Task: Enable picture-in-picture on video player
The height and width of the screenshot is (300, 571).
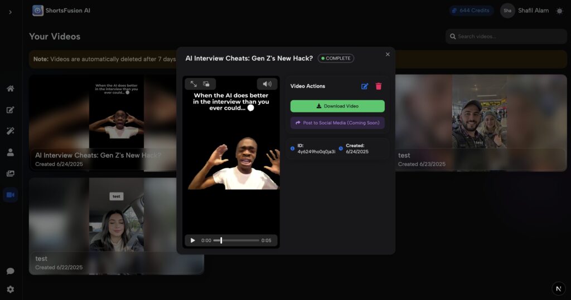Action: click(206, 84)
